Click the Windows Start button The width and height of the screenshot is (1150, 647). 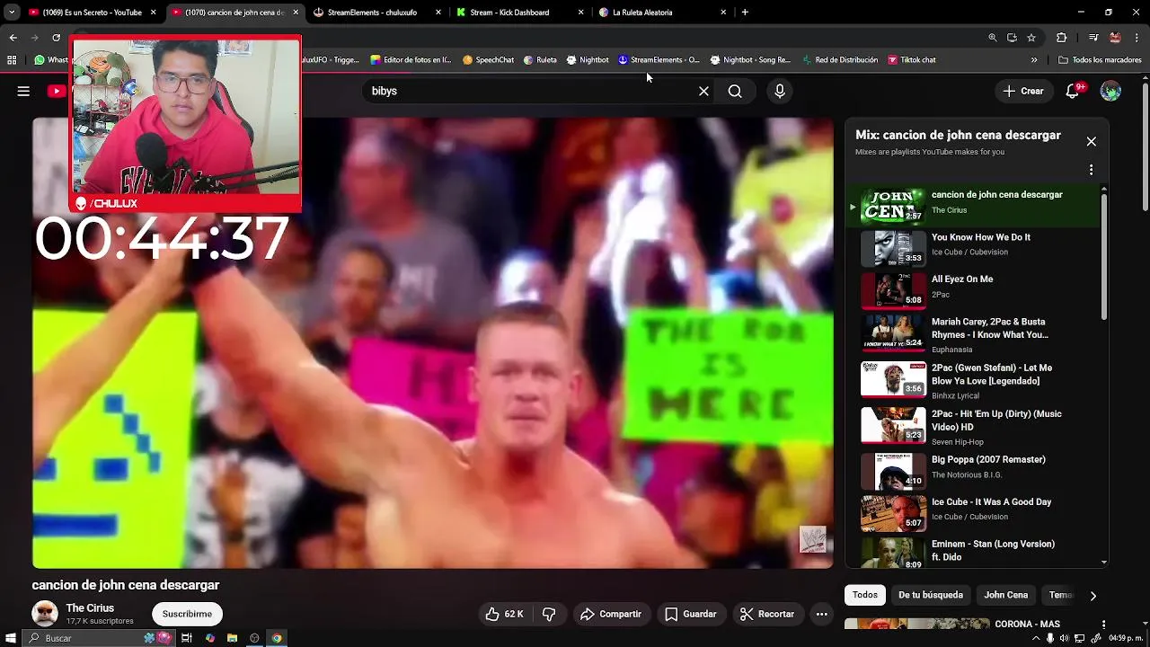[x=9, y=638]
